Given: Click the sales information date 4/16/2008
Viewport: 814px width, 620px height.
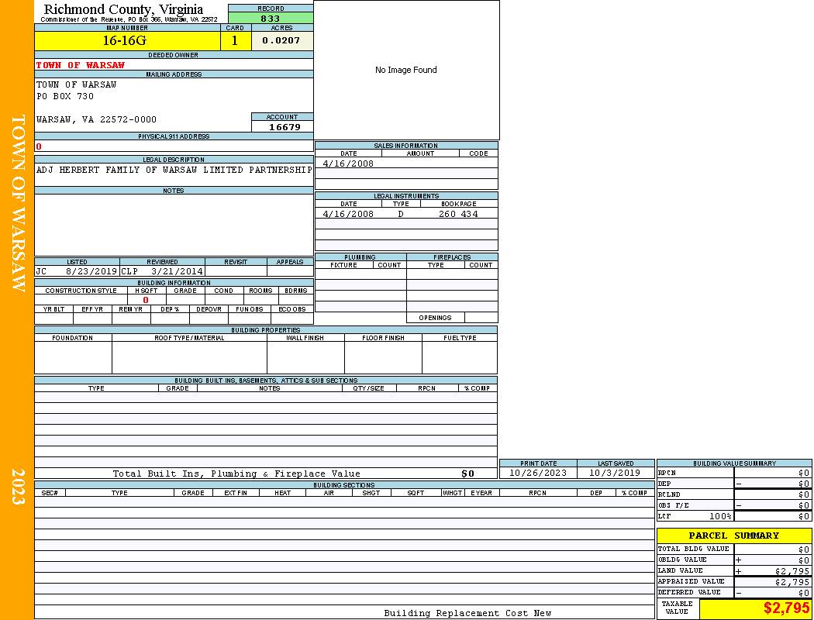Looking at the screenshot, I should pyautogui.click(x=348, y=164).
